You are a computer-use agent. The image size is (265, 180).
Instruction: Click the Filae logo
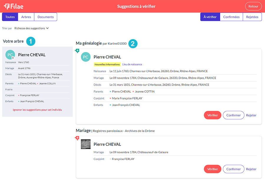[14, 6]
